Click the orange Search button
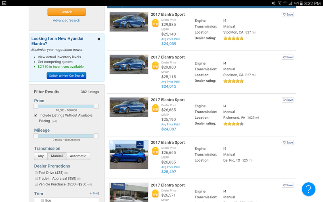Screen dimensions: 323x202 pos(66,12)
